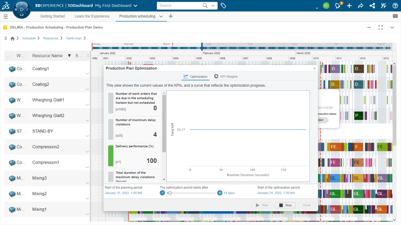The image size is (401, 225).
Task: Click the timeline overview range bar
Action: (x=241, y=48)
